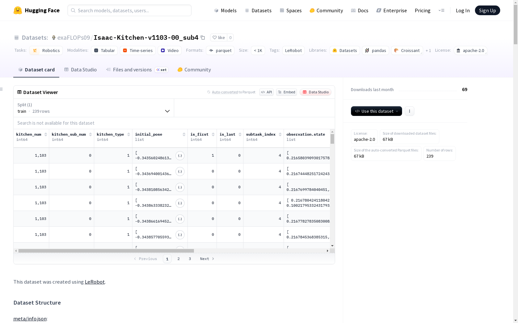Screen dimensions: 518x323
Task: Open Docs in the top navigation
Action: click(360, 10)
